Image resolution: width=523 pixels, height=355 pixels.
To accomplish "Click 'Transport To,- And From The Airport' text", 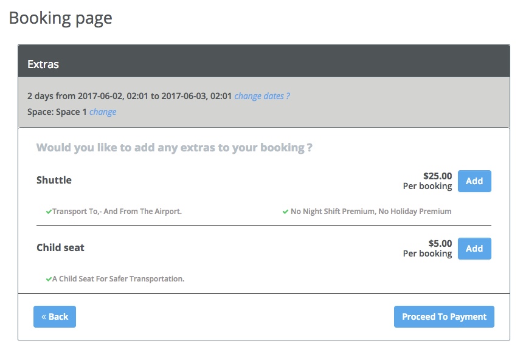I will (117, 212).
